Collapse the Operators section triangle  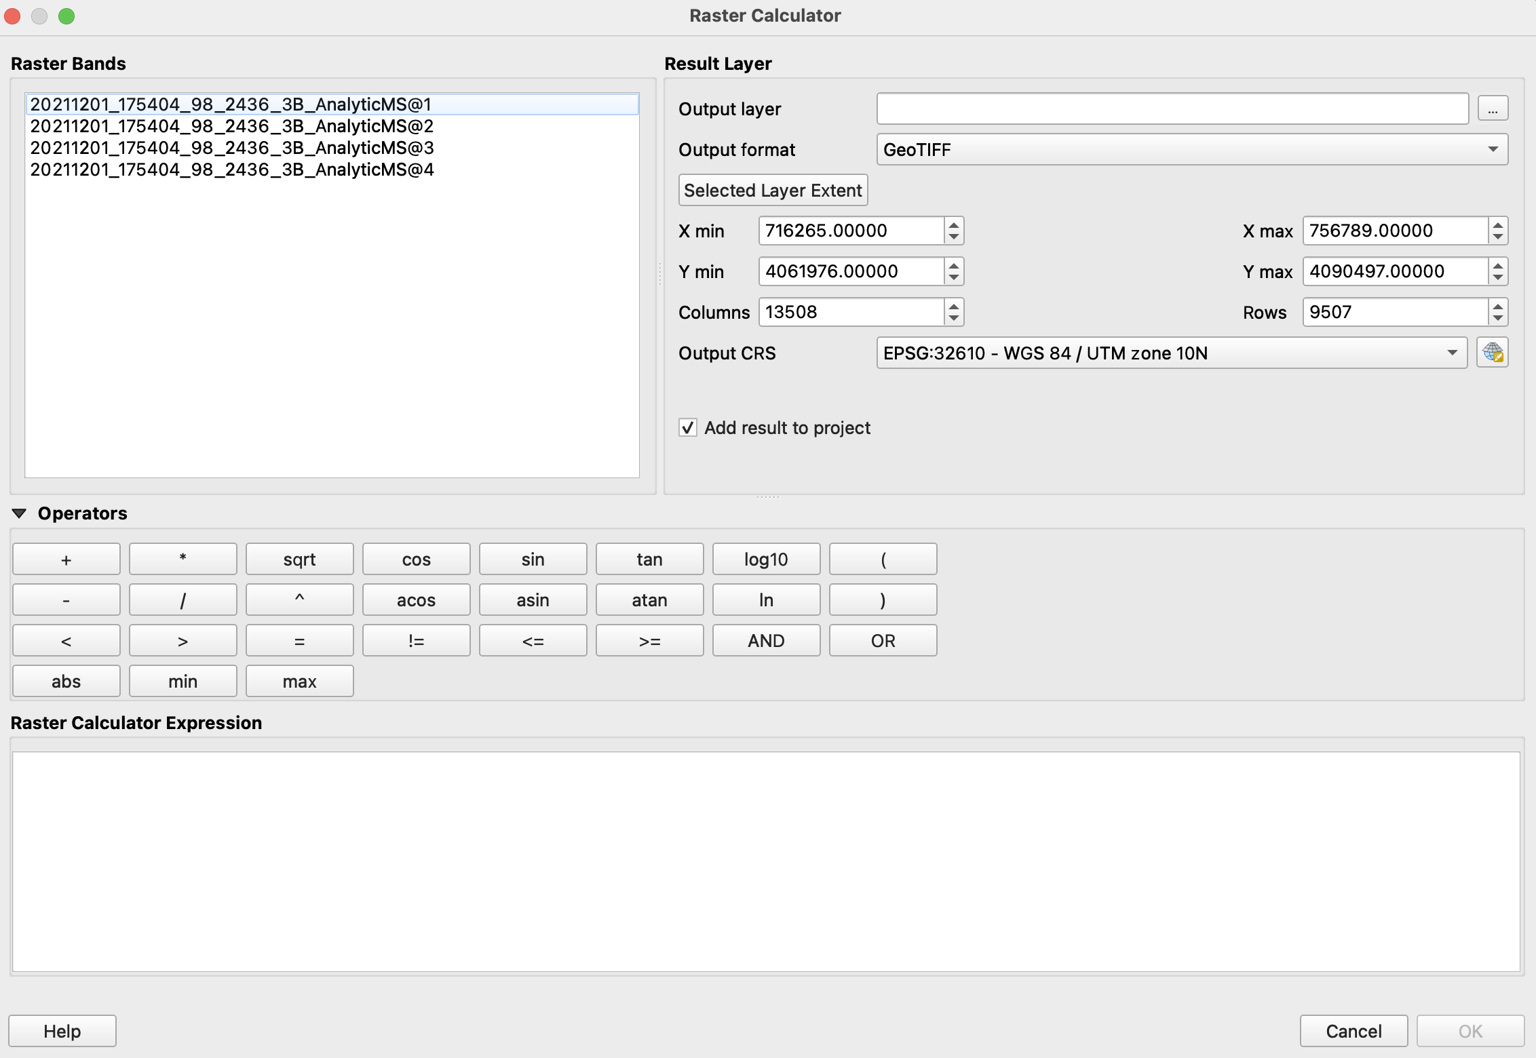(x=20, y=513)
